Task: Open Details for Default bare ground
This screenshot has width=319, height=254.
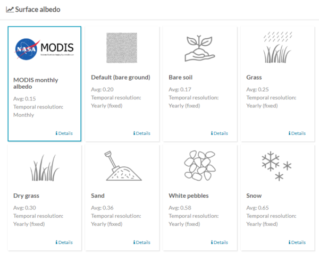Action: (142, 133)
